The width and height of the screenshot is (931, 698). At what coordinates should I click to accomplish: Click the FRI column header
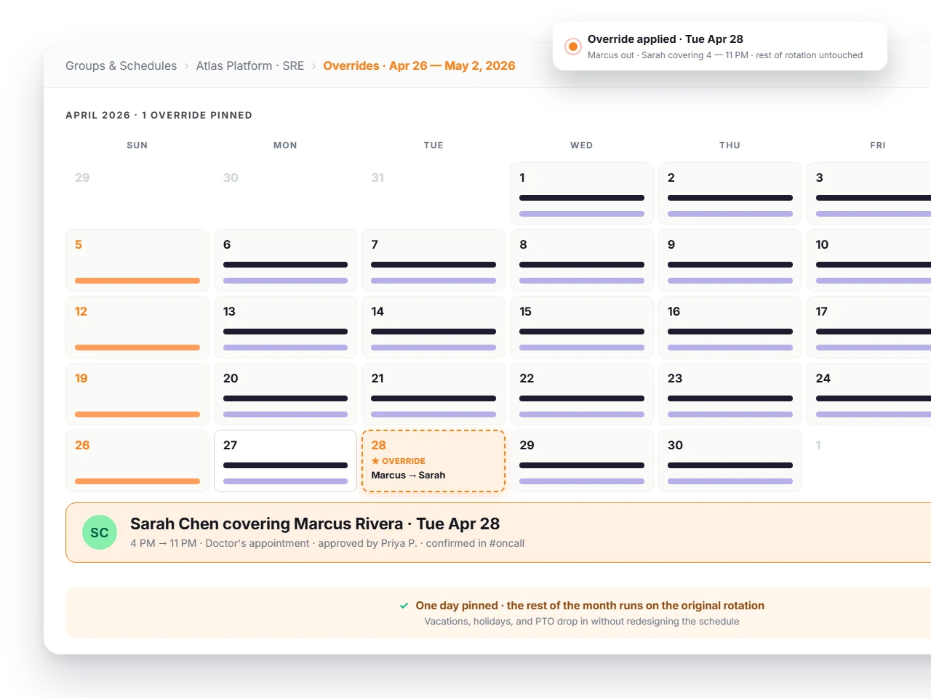(x=878, y=145)
